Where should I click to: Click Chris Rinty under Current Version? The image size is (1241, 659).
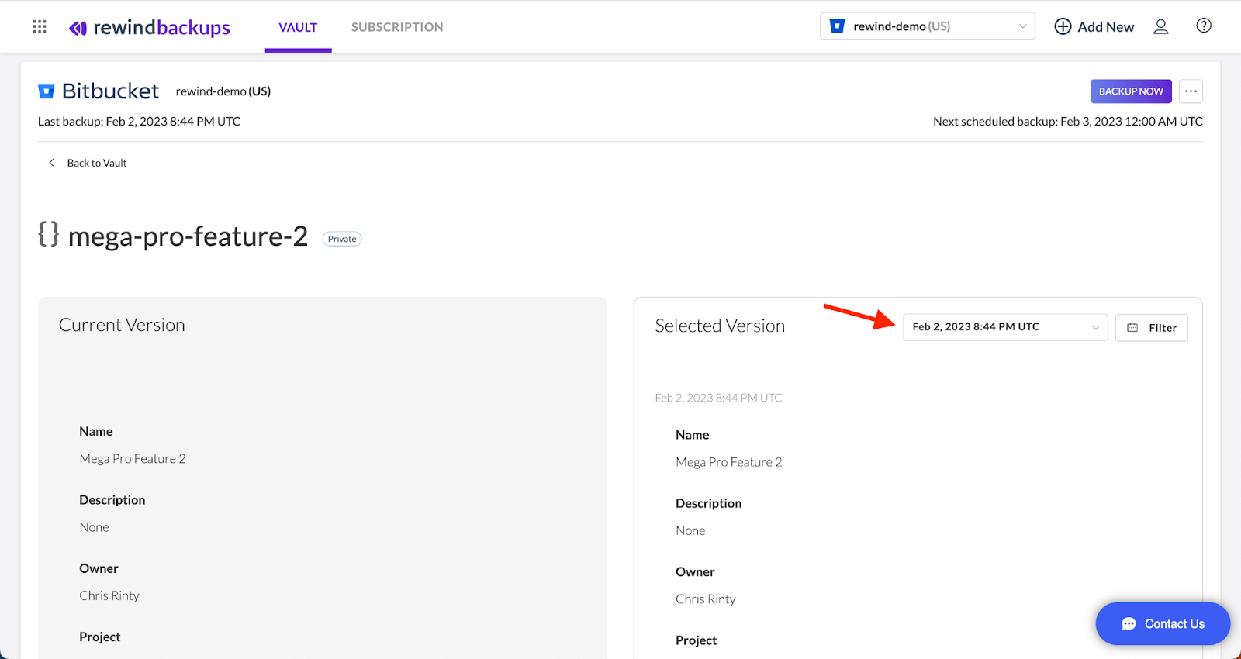109,595
